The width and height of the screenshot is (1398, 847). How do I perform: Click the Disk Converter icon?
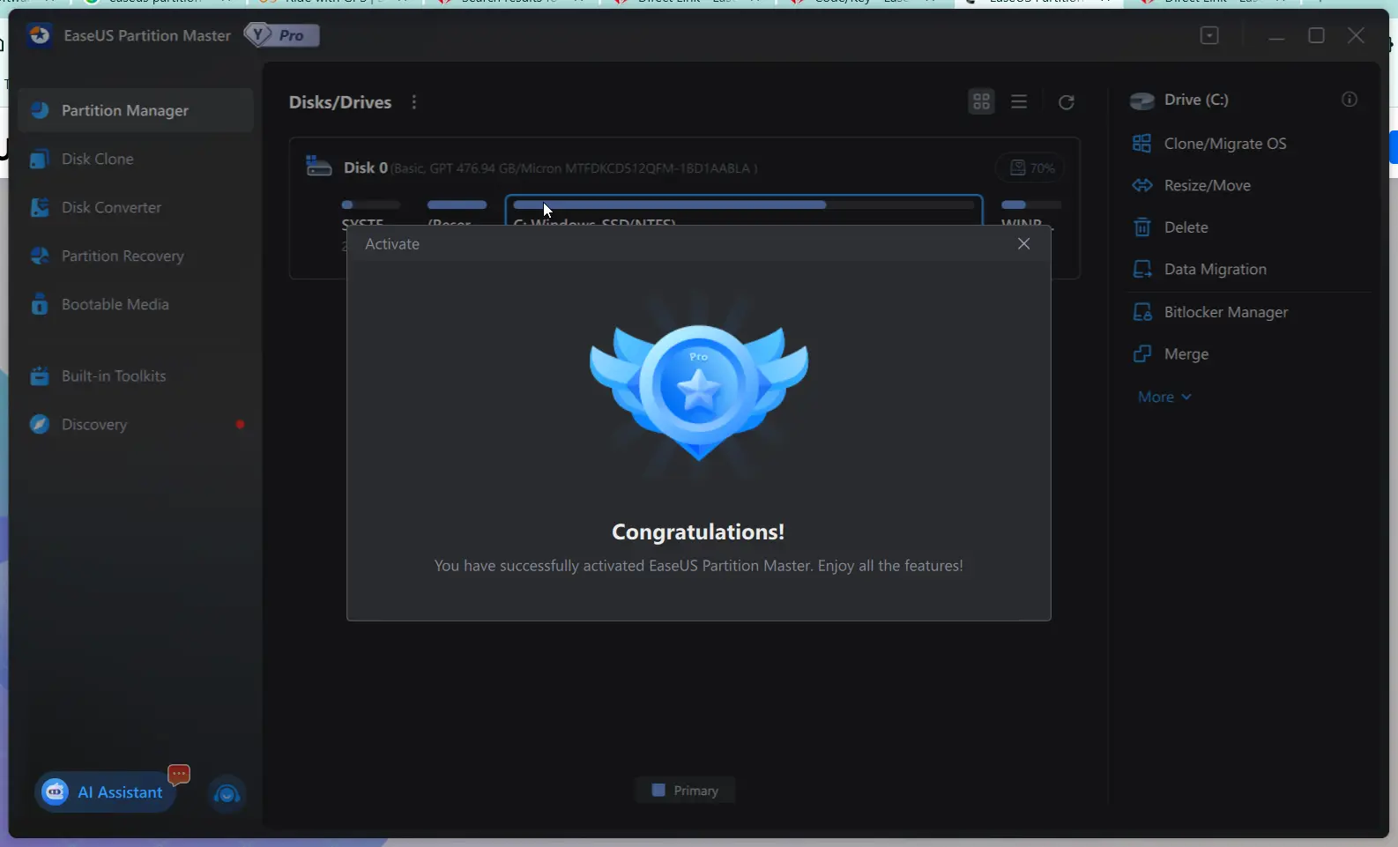(x=39, y=207)
